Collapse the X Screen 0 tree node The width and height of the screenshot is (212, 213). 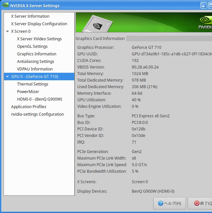coord(8,31)
